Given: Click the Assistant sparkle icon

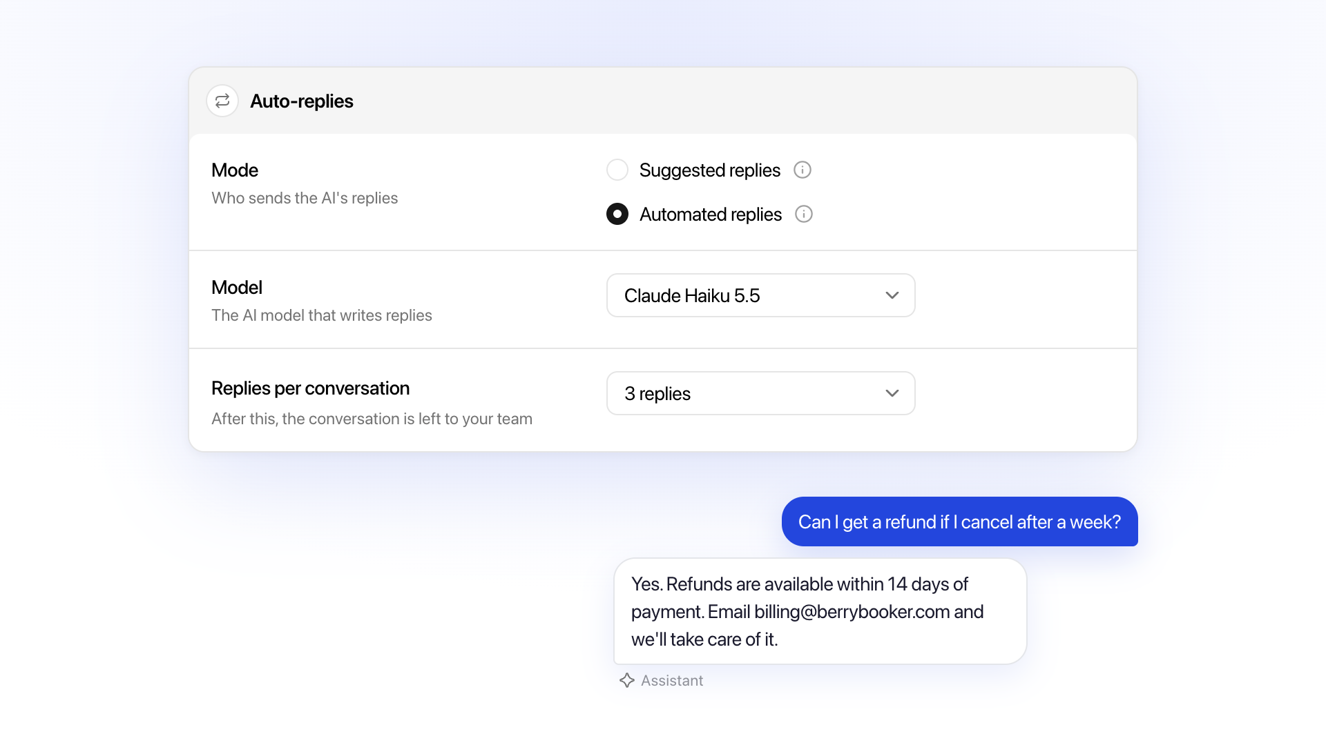Looking at the screenshot, I should pyautogui.click(x=627, y=680).
